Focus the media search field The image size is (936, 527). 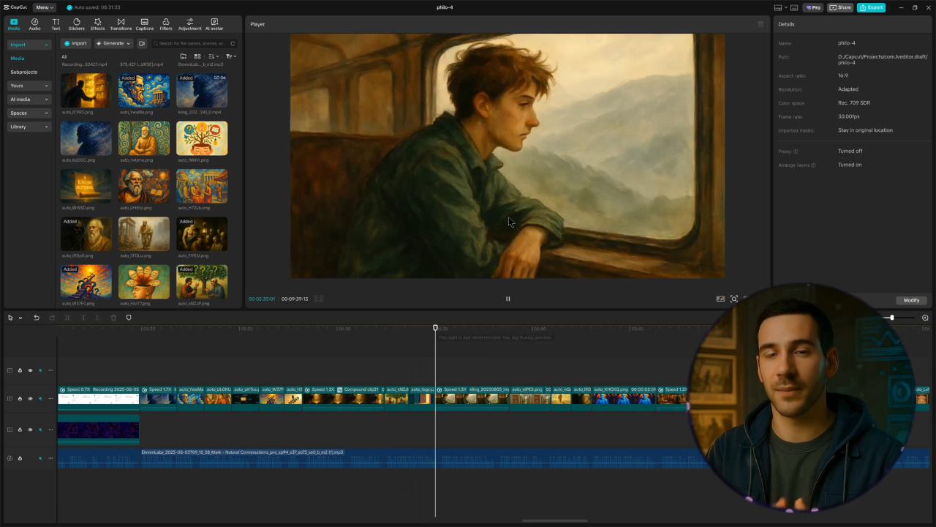pyautogui.click(x=192, y=43)
